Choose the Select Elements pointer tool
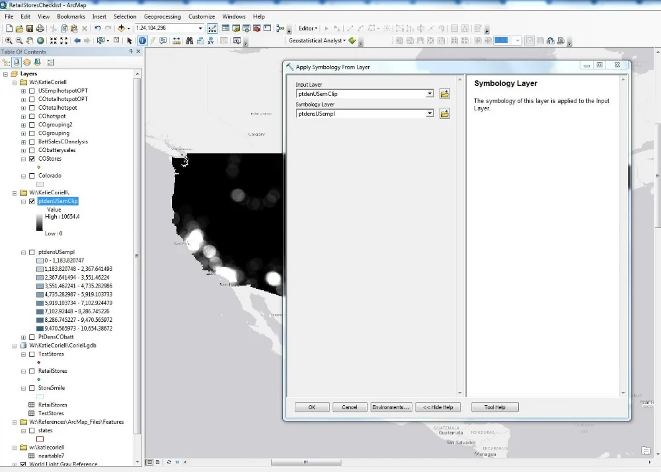The image size is (661, 472). [x=130, y=41]
